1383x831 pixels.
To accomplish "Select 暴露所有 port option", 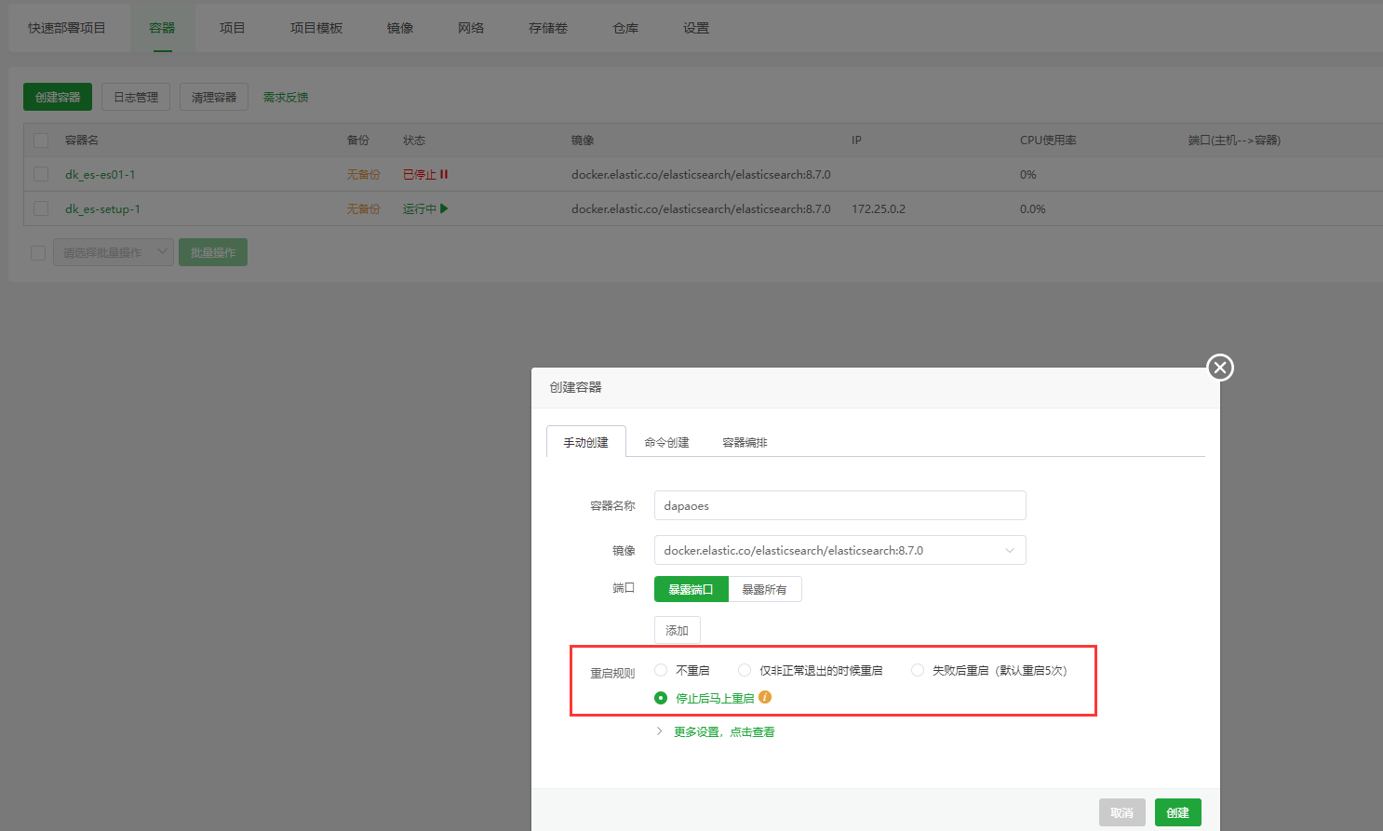I will tap(764, 589).
